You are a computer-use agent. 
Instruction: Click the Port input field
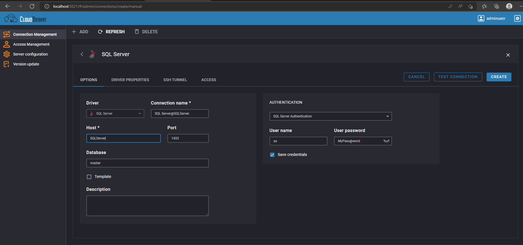click(x=188, y=138)
